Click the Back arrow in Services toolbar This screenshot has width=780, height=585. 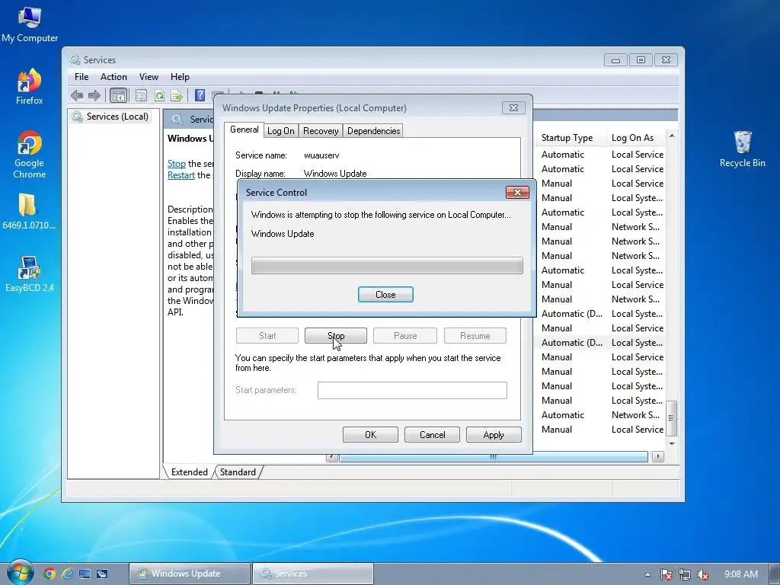click(77, 95)
